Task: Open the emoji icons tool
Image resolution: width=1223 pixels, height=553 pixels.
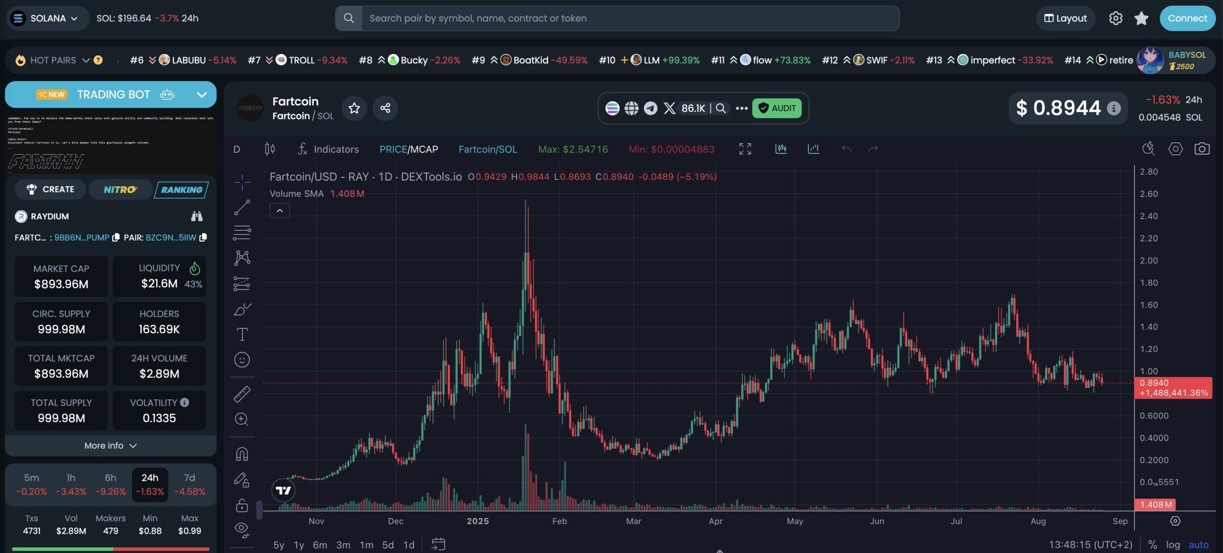Action: (x=242, y=360)
